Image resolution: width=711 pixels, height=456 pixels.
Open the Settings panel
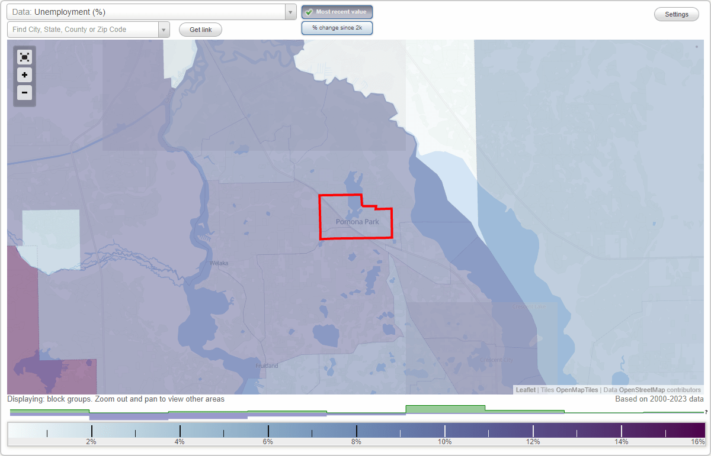676,14
